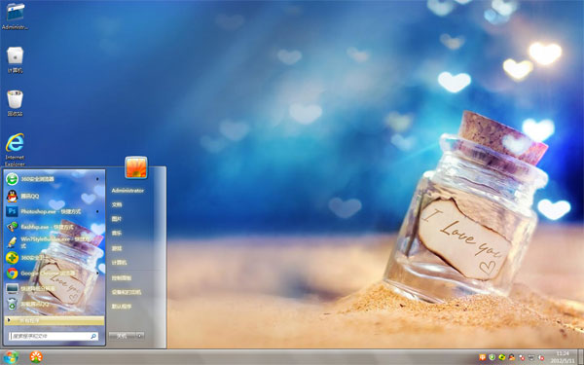The height and width of the screenshot is (365, 584).
Task: Click the QQ penguin tray icon
Action: coord(512,357)
